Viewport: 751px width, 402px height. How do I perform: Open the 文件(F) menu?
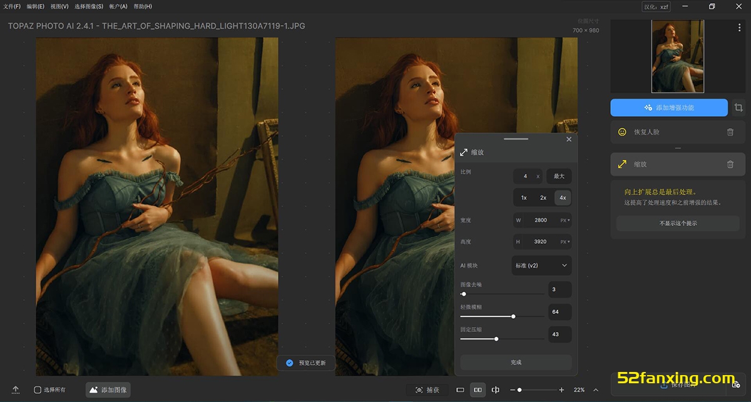[12, 6]
